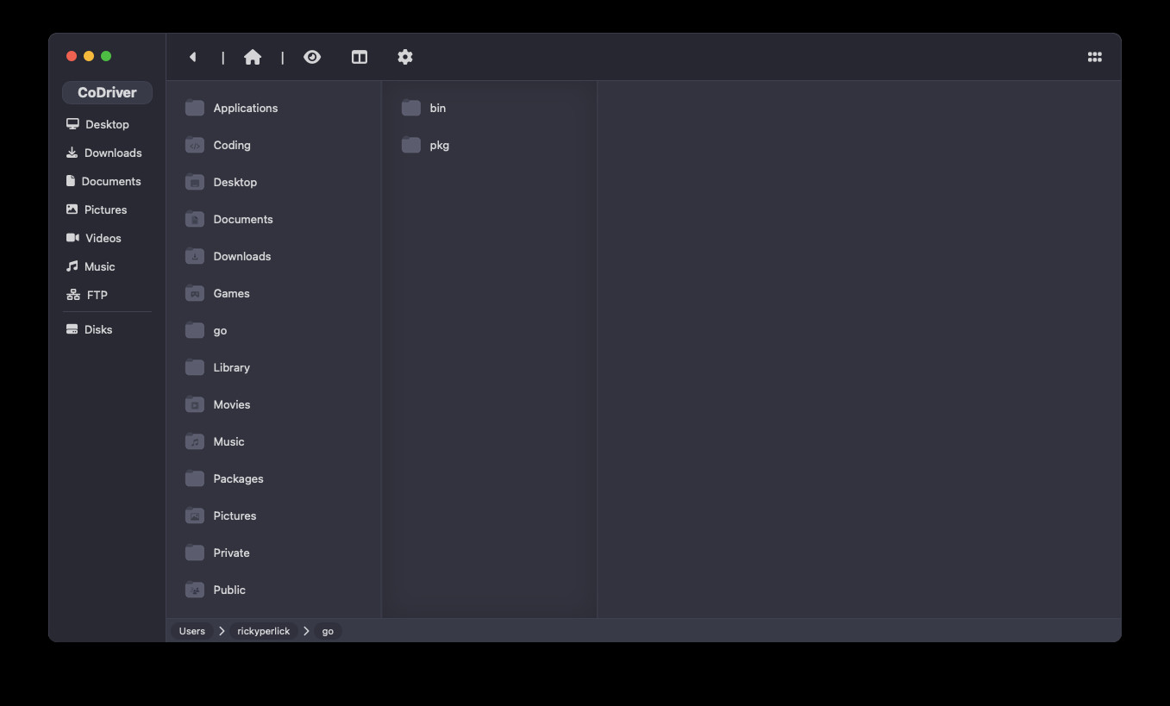Select the Applications folder name
This screenshot has width=1170, height=706.
point(246,108)
